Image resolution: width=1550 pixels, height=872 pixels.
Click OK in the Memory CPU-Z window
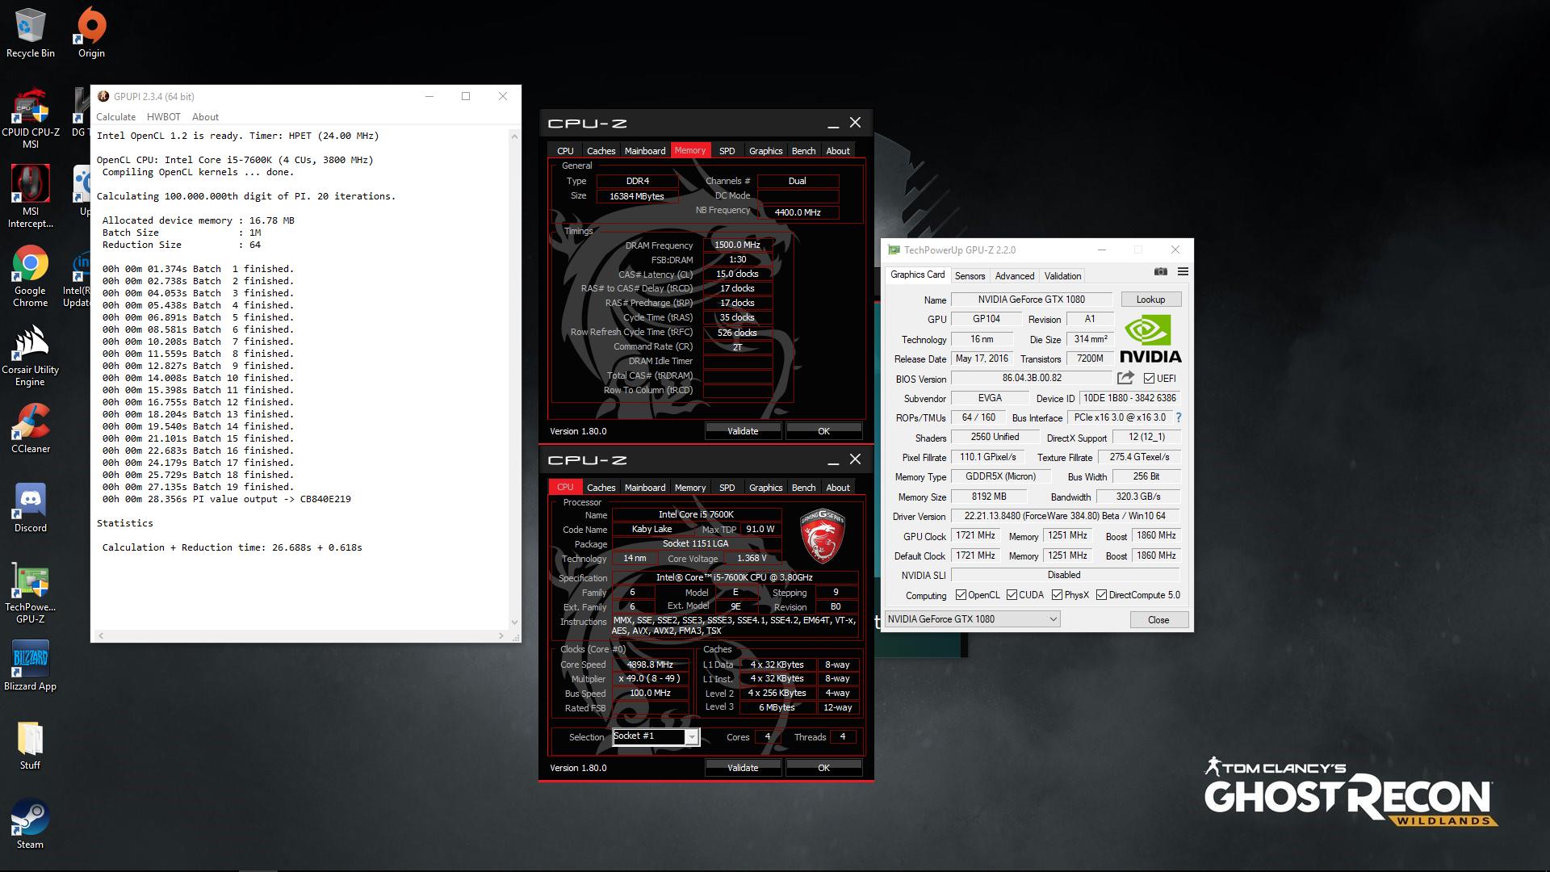pyautogui.click(x=823, y=431)
